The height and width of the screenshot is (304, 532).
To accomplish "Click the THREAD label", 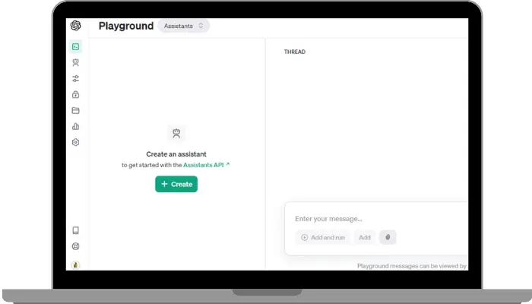I will tap(295, 52).
